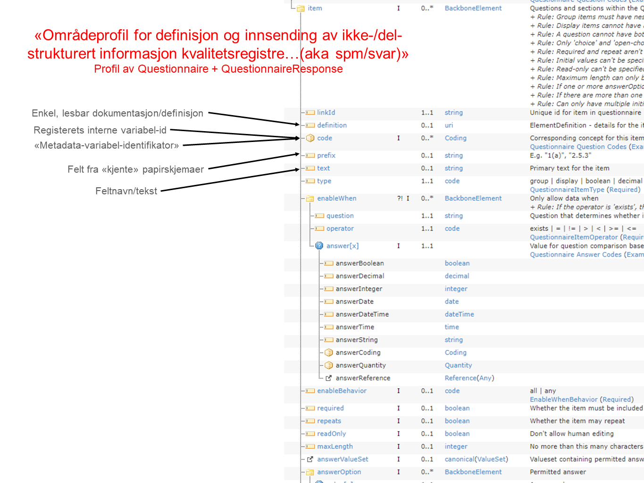Click the element icon next to question
The width and height of the screenshot is (644, 483).
319,216
